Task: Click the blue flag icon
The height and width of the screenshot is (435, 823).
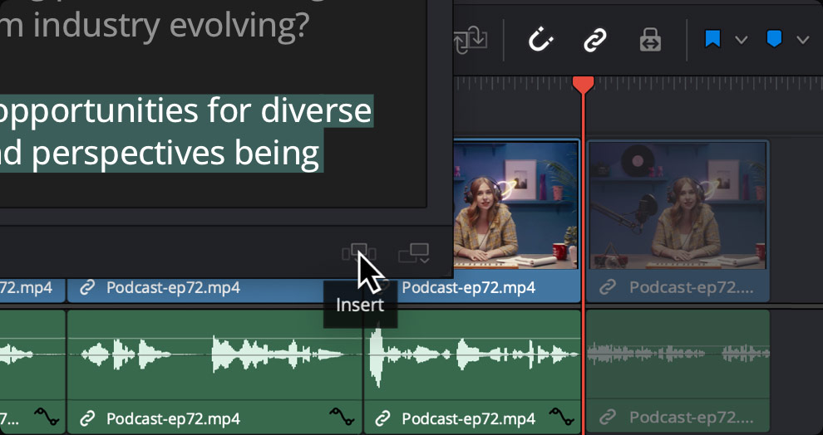Action: [x=712, y=40]
